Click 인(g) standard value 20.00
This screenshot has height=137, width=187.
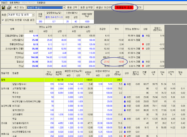coord(31,66)
